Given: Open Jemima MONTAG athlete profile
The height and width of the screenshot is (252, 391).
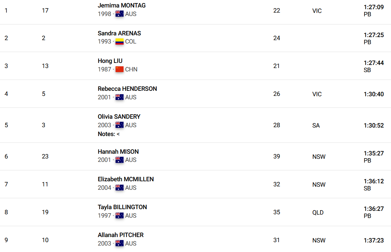Looking at the screenshot, I should (122, 5).
